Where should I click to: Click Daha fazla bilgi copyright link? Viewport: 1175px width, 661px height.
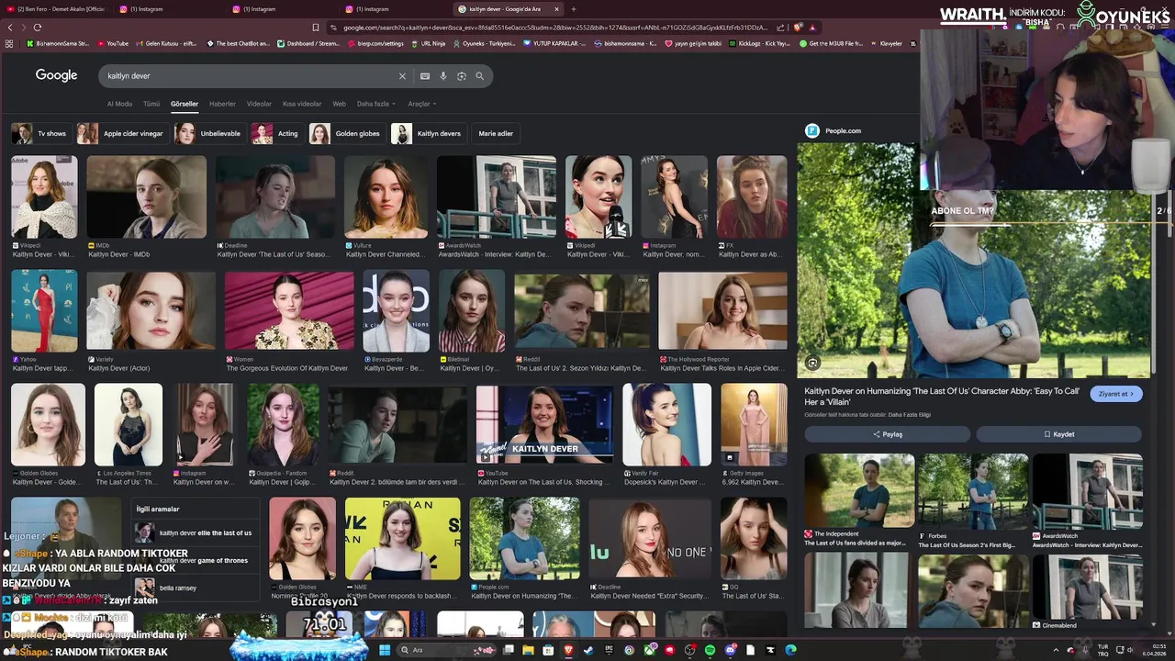[x=910, y=415]
